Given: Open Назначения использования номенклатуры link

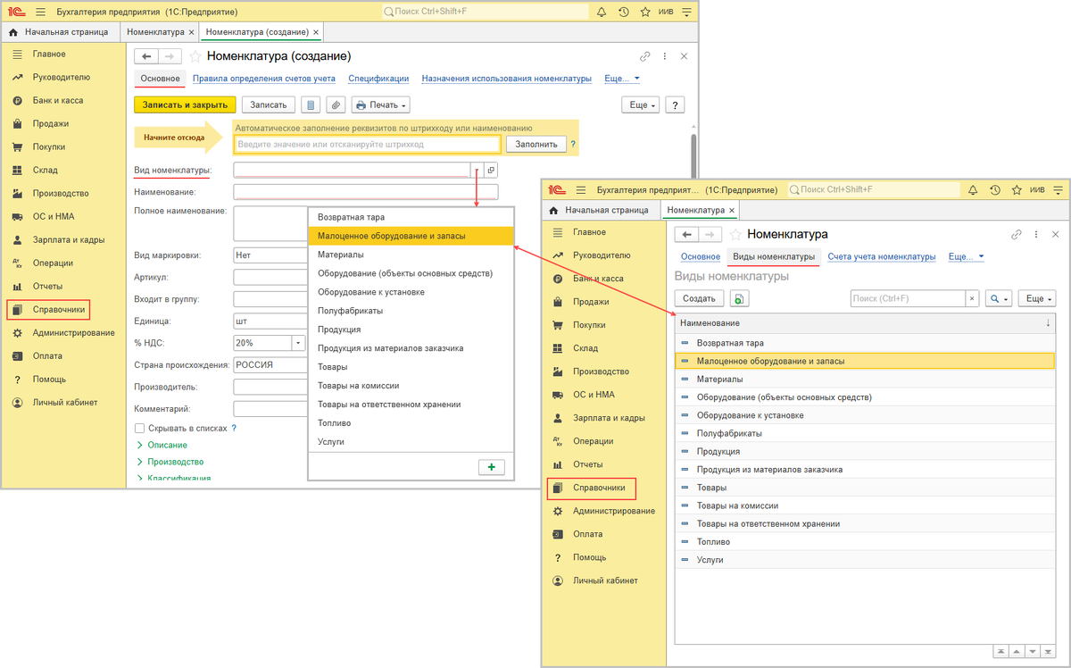Looking at the screenshot, I should click(x=507, y=79).
